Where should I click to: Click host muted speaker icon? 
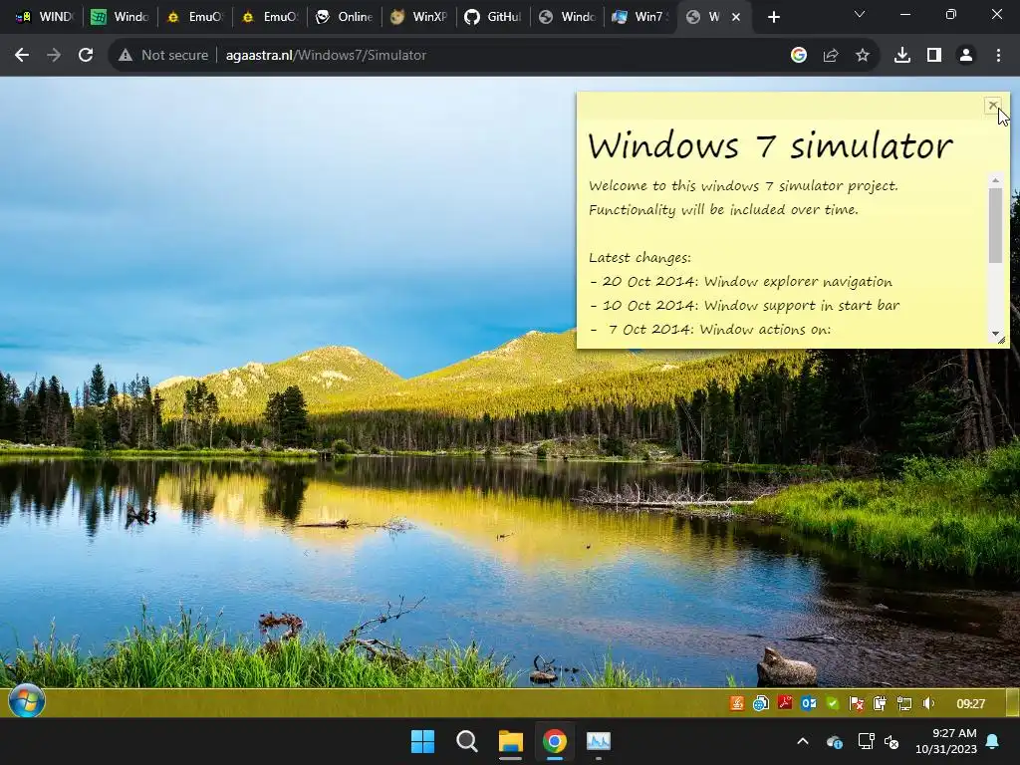click(892, 741)
